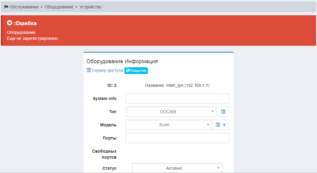
Task: Click the globe icon on the Покрытие button
Action: click(128, 71)
